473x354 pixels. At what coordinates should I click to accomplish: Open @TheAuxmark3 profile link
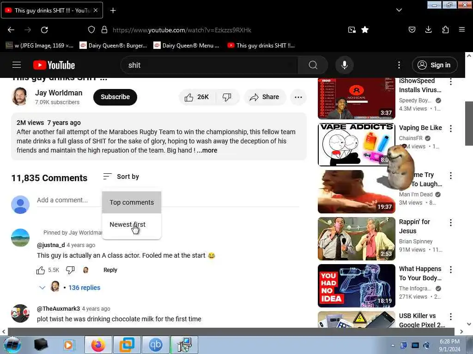coord(58,308)
